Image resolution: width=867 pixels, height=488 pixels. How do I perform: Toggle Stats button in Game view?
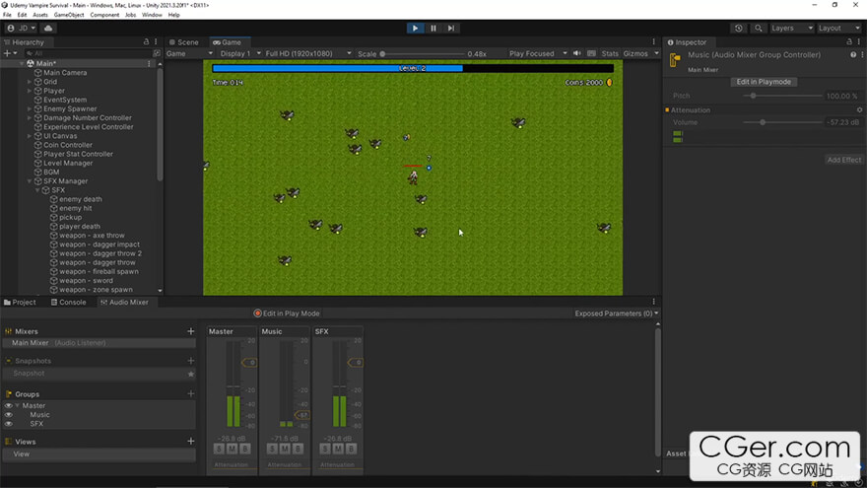pos(610,53)
